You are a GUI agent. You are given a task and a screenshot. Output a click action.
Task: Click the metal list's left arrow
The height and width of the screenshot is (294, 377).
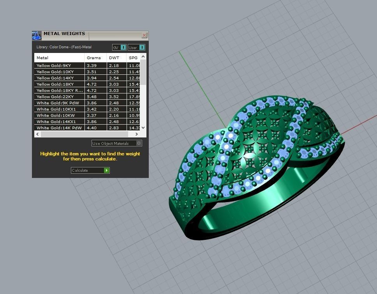click(x=37, y=134)
